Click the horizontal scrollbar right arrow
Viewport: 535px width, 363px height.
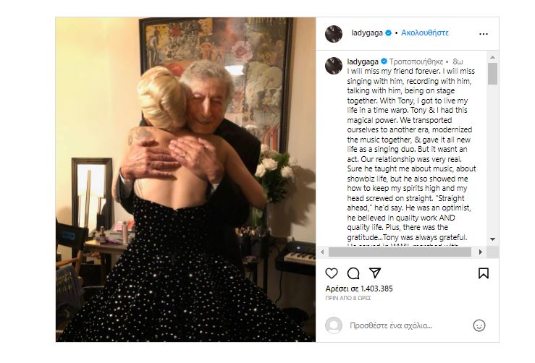(481, 252)
